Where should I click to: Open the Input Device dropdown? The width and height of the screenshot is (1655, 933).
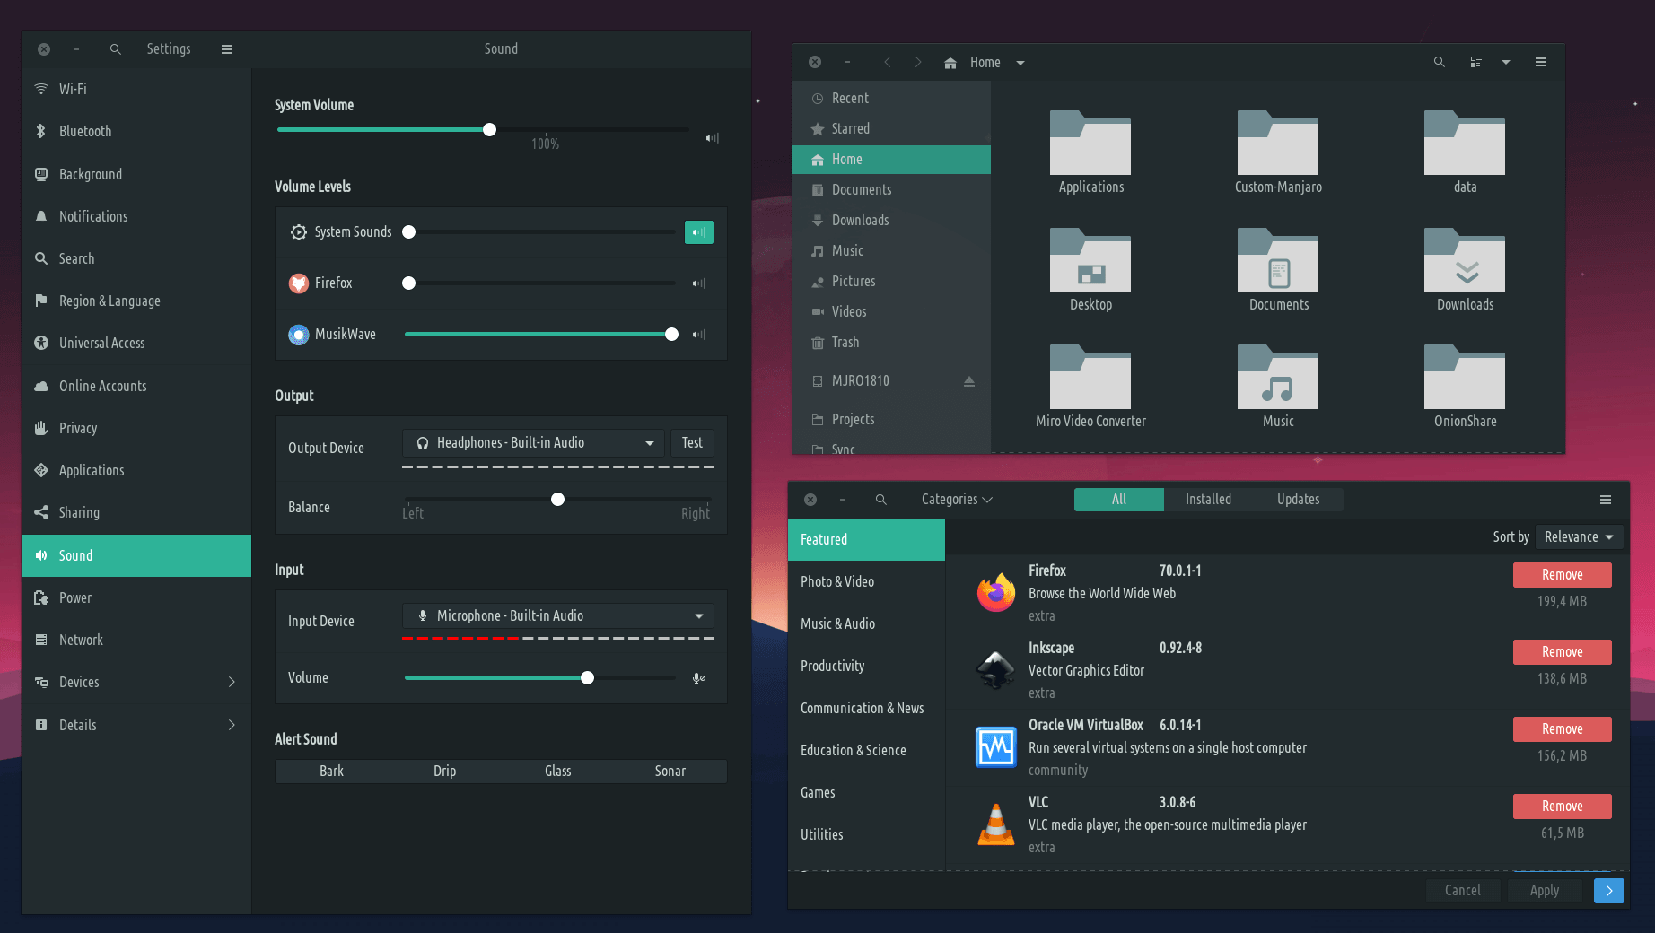(557, 616)
